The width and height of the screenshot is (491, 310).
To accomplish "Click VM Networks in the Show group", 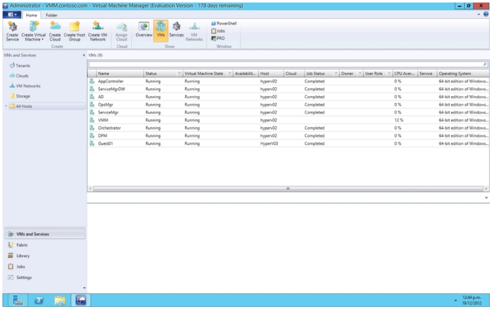I will [194, 31].
